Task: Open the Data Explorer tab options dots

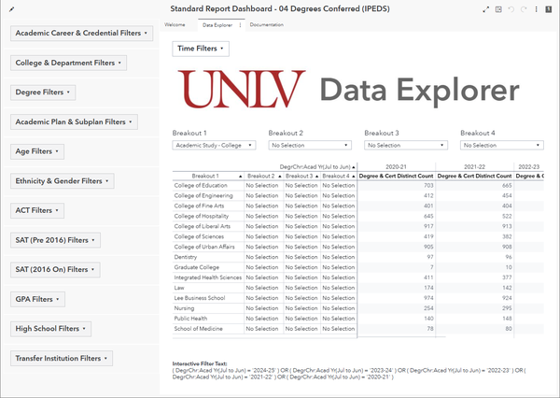Action: point(241,25)
